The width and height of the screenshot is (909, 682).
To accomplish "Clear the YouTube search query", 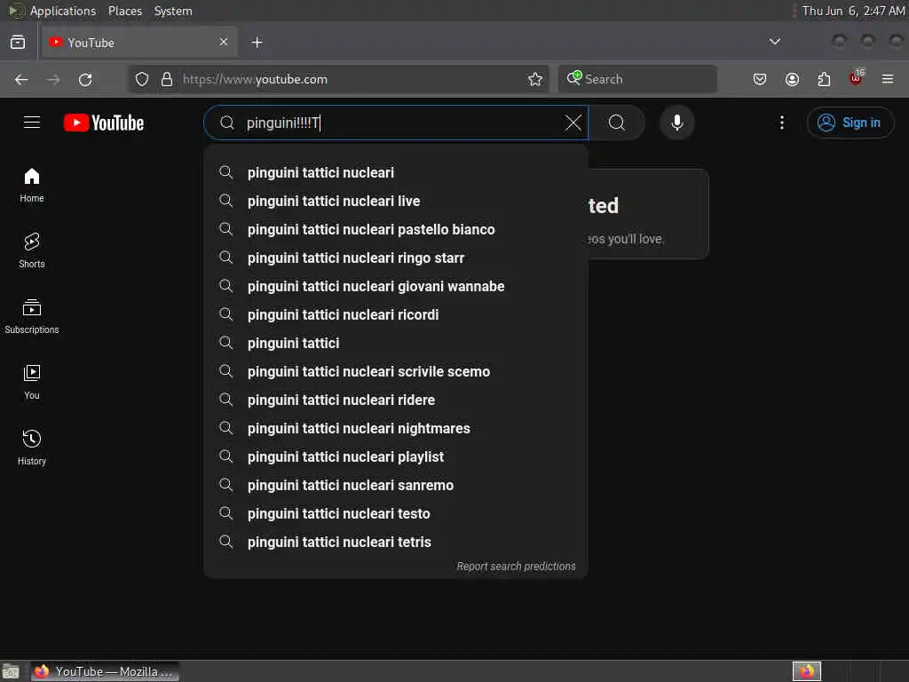I will [x=573, y=123].
